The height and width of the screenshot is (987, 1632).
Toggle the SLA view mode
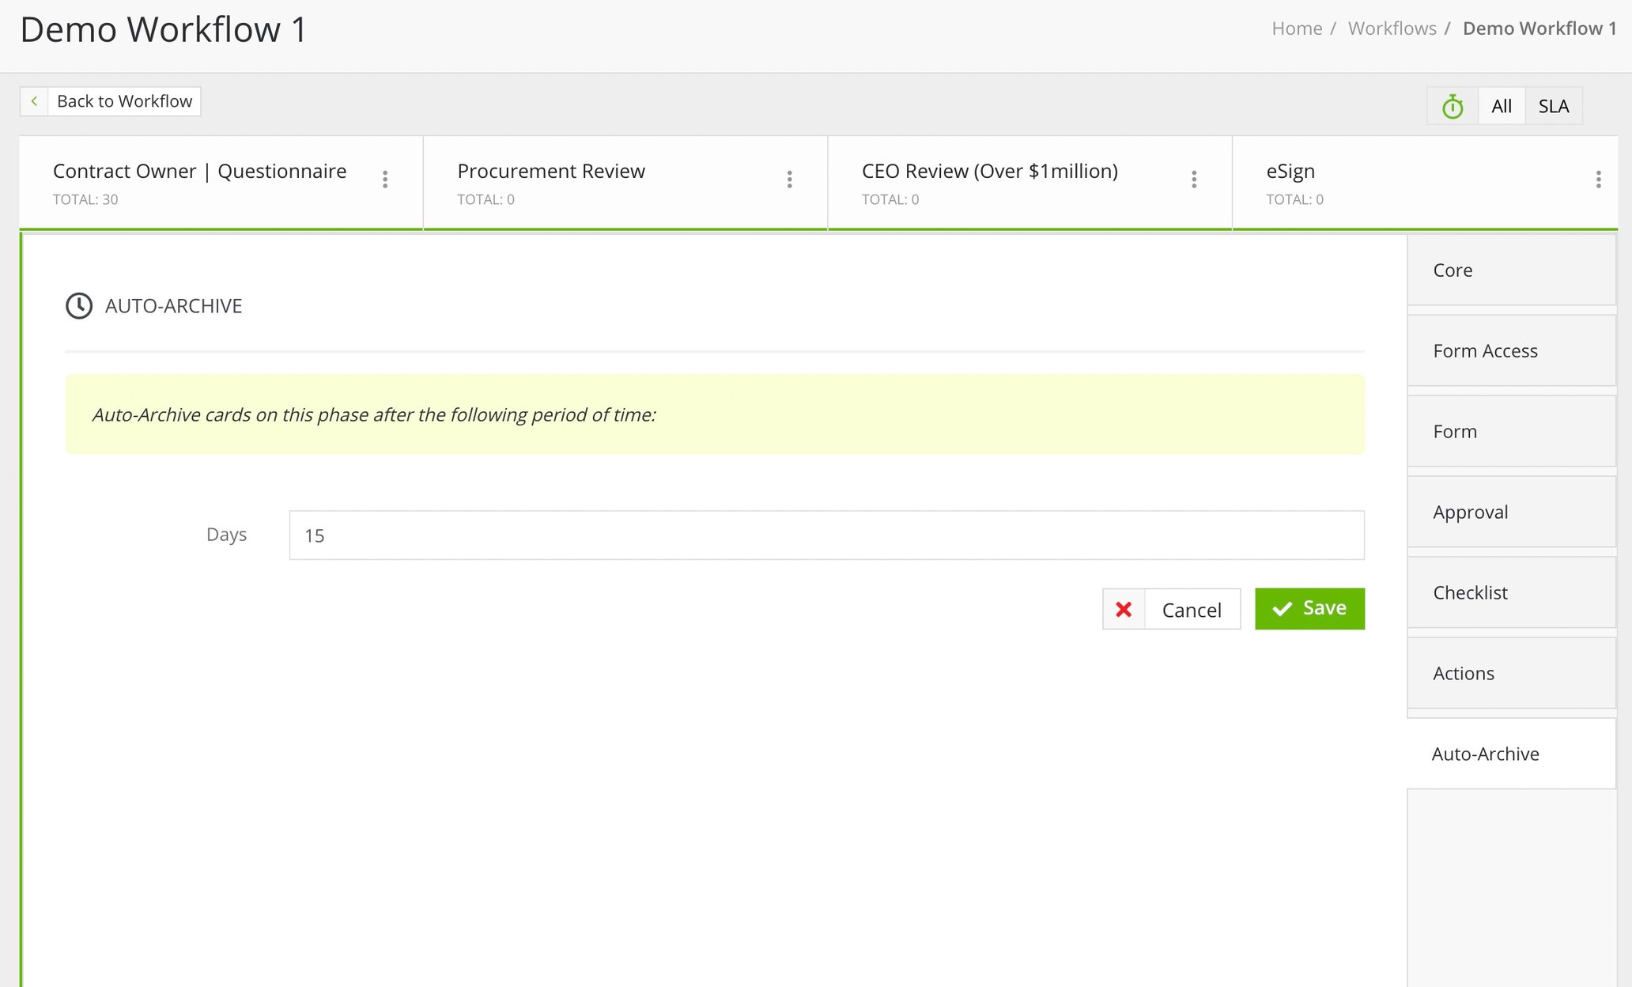click(1553, 105)
